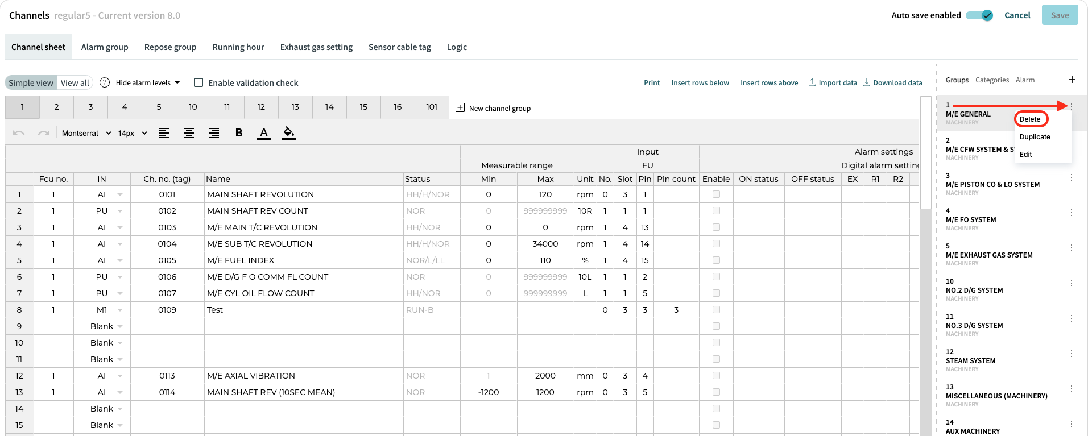
Task: Toggle the Auto save enabled switch
Action: (979, 15)
